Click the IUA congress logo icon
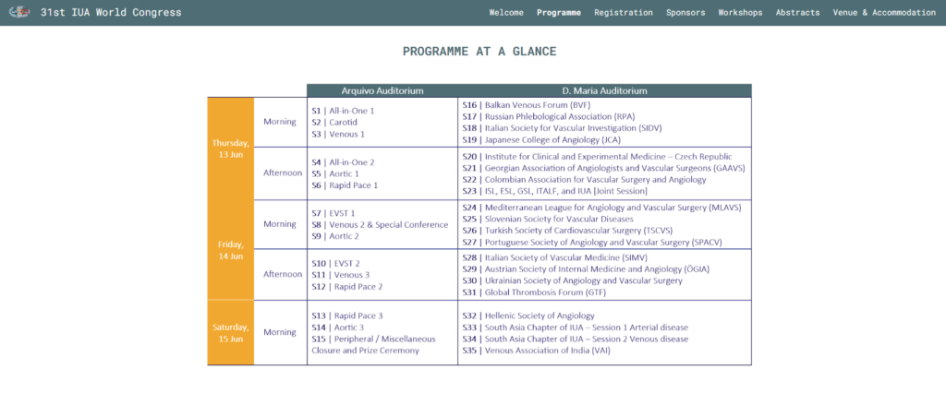Image resolution: width=946 pixels, height=393 pixels. 18,12
